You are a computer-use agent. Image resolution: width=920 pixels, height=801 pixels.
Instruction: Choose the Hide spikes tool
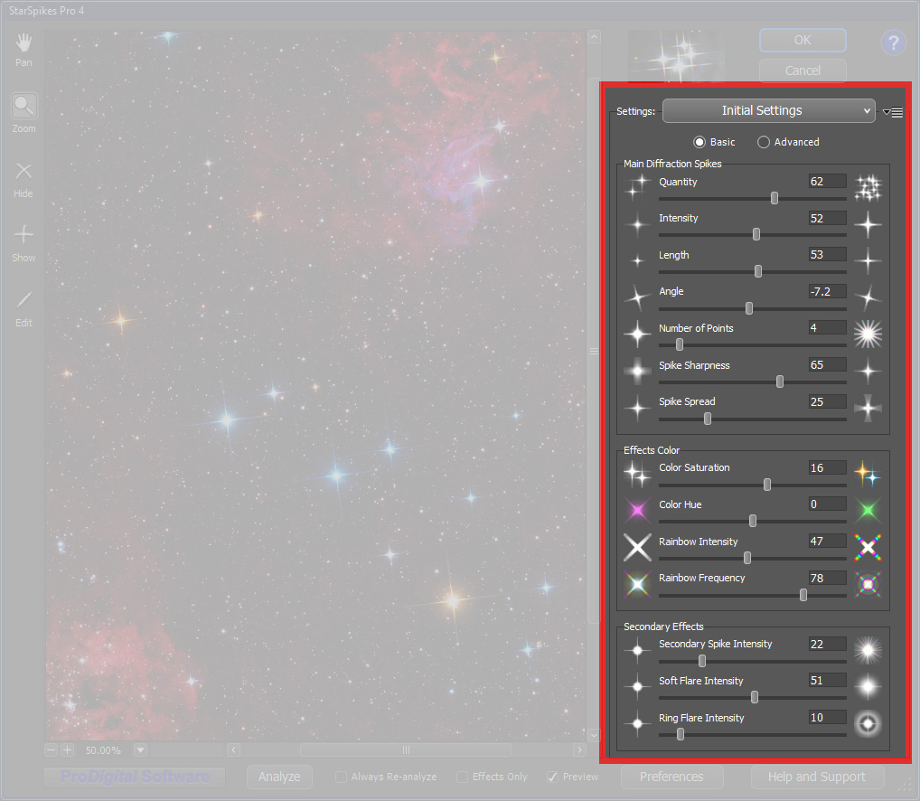[x=23, y=180]
